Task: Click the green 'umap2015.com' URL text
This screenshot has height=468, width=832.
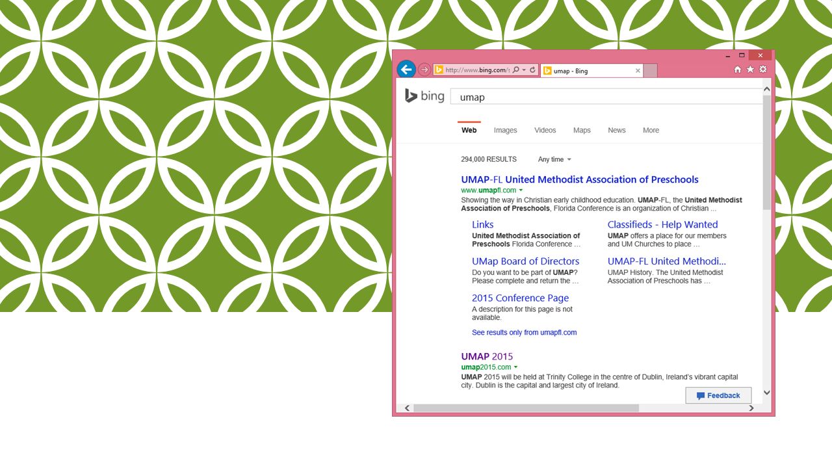Action: pos(486,367)
